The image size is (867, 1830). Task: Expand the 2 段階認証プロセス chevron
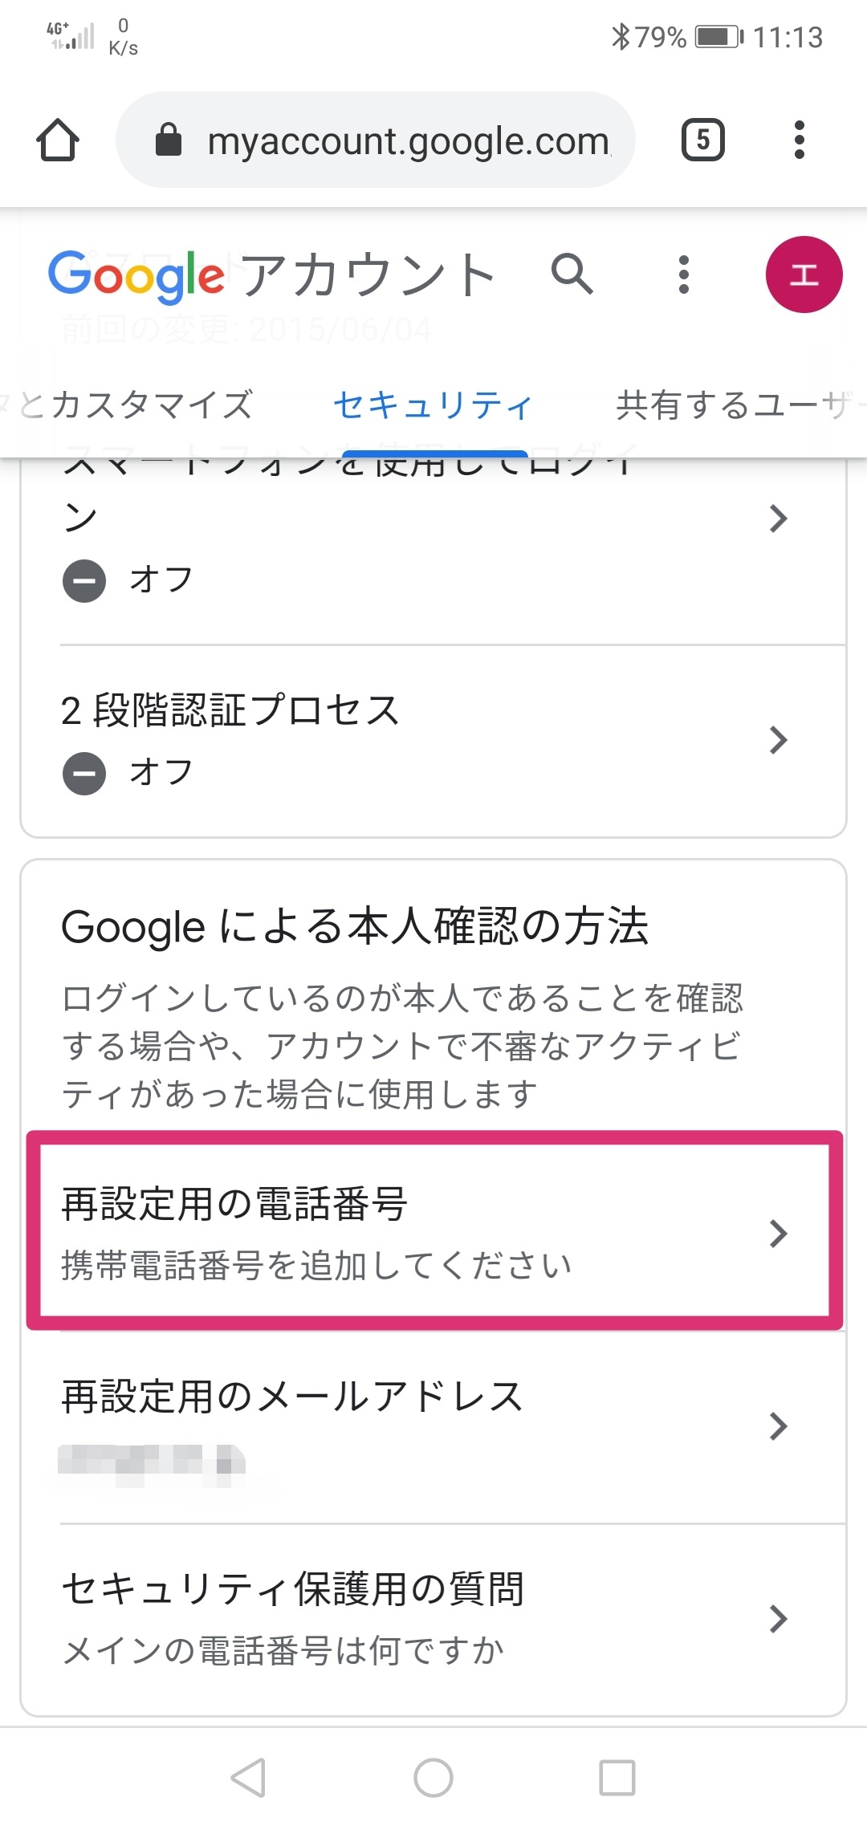pyautogui.click(x=777, y=740)
